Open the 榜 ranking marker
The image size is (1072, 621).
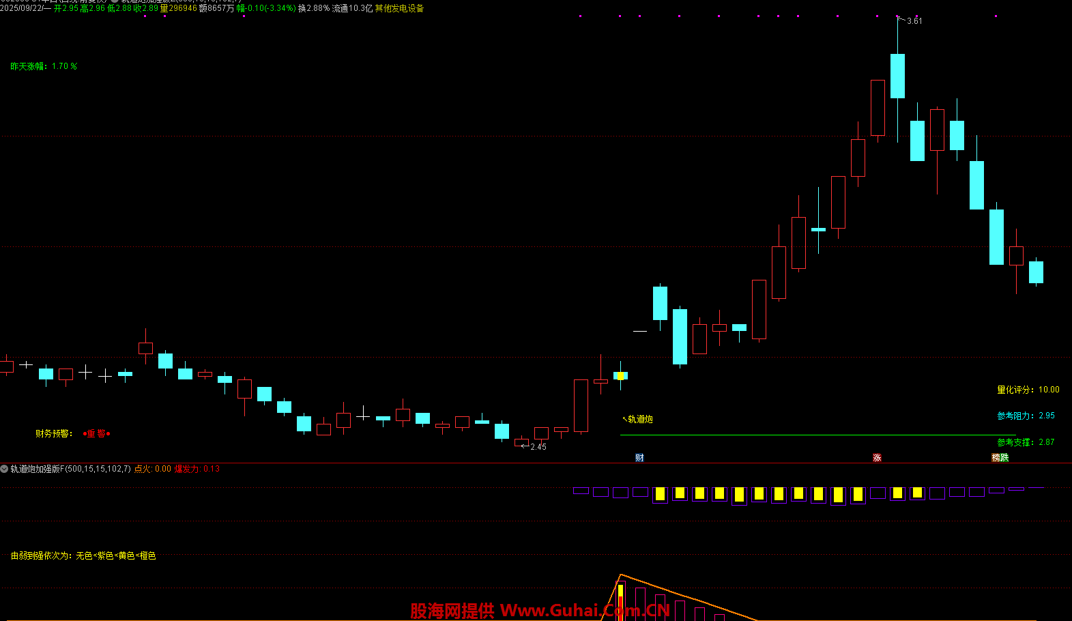pos(996,458)
